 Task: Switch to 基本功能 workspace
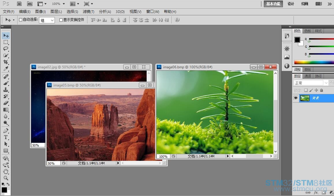[273, 4]
